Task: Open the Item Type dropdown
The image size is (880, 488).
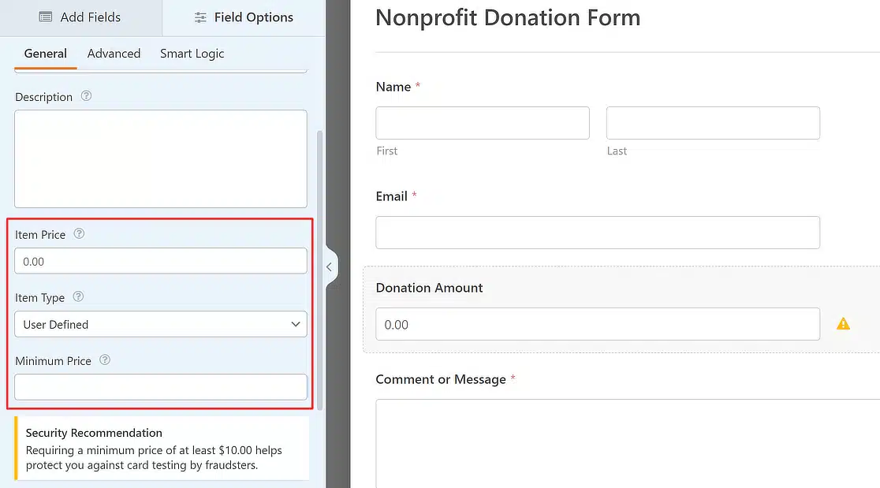Action: (x=161, y=324)
